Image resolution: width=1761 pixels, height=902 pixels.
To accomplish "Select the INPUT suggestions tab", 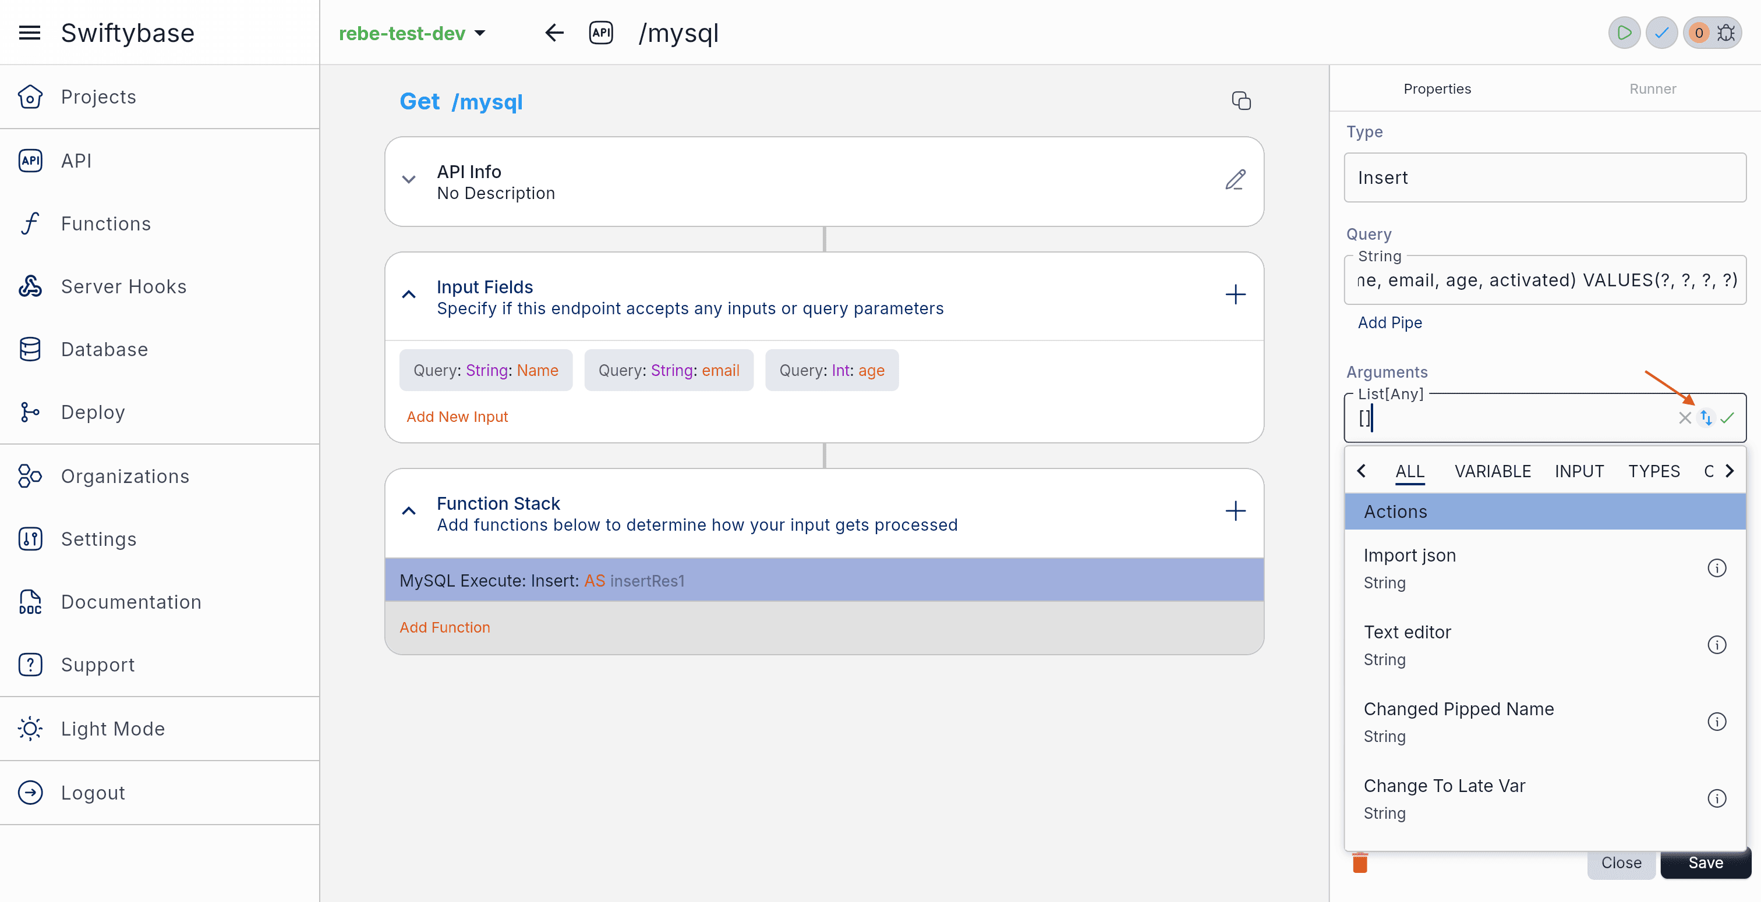I will (1579, 471).
